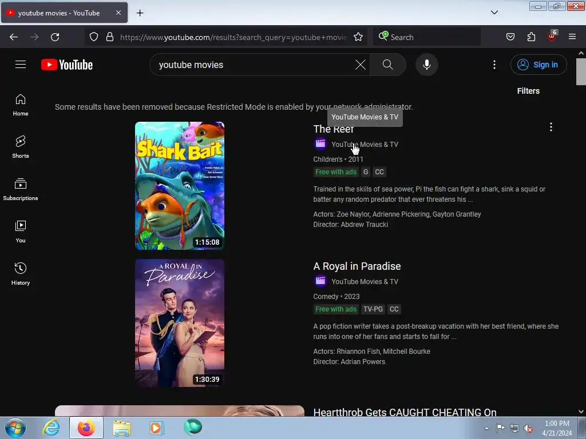Reload the current page
The height and width of the screenshot is (439, 586).
pos(55,37)
